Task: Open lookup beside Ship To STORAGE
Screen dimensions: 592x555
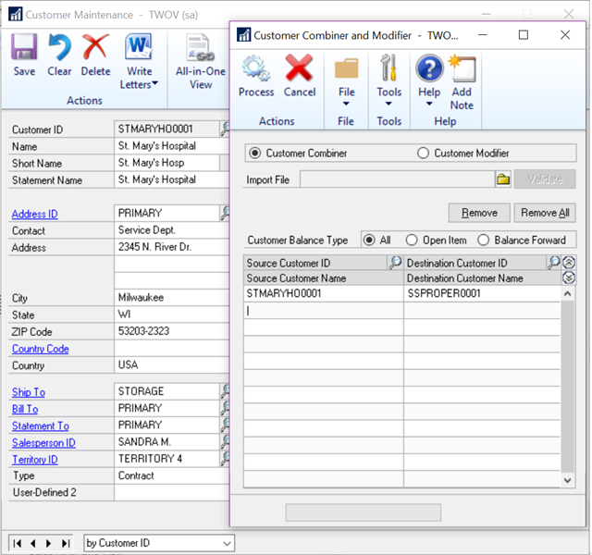Action: (225, 391)
